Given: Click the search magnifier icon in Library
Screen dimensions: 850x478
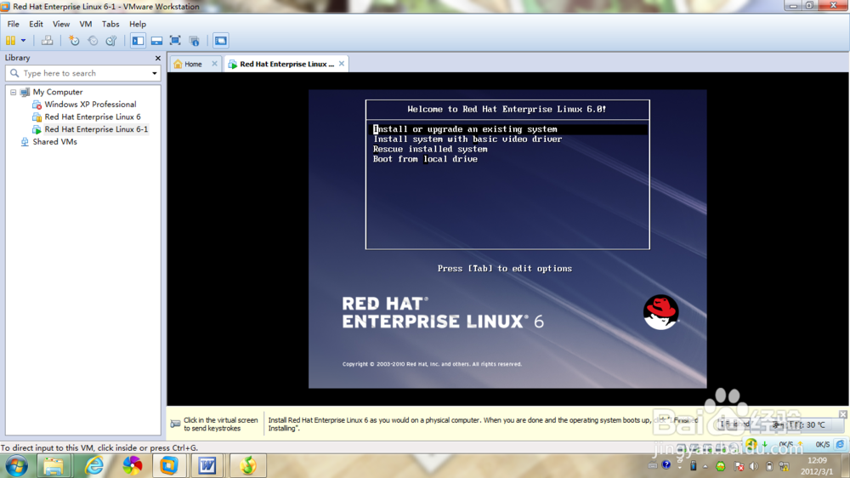Looking at the screenshot, I should pyautogui.click(x=14, y=73).
